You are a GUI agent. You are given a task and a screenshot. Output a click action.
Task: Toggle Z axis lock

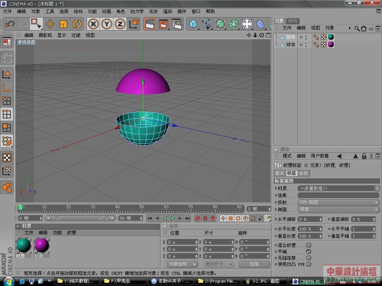(x=120, y=24)
